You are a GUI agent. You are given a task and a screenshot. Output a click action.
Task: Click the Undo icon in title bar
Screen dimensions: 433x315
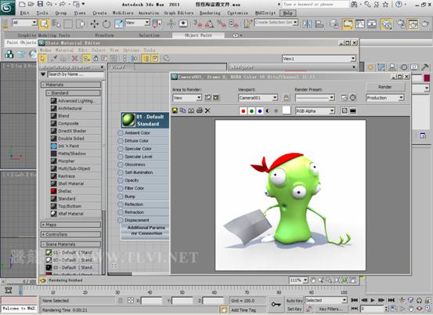(49, 4)
